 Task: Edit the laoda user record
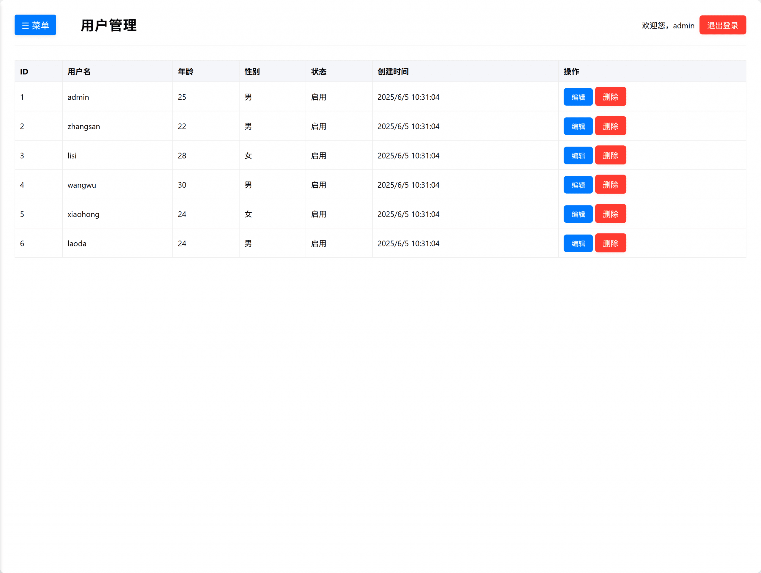click(578, 243)
